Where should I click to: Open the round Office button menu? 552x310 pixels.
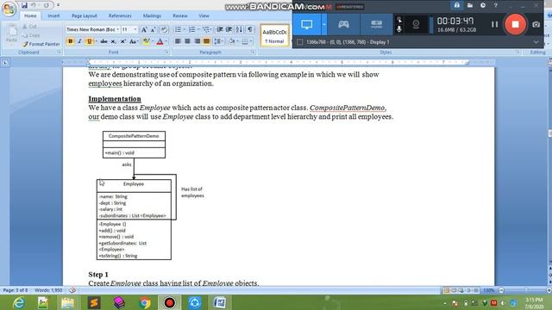[9, 9]
